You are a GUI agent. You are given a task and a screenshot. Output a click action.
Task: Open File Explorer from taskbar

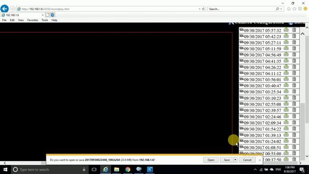(117, 170)
